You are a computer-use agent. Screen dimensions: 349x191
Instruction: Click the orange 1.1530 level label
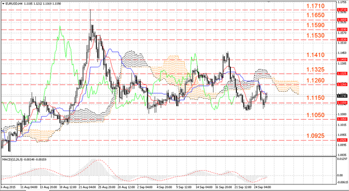(x=315, y=35)
